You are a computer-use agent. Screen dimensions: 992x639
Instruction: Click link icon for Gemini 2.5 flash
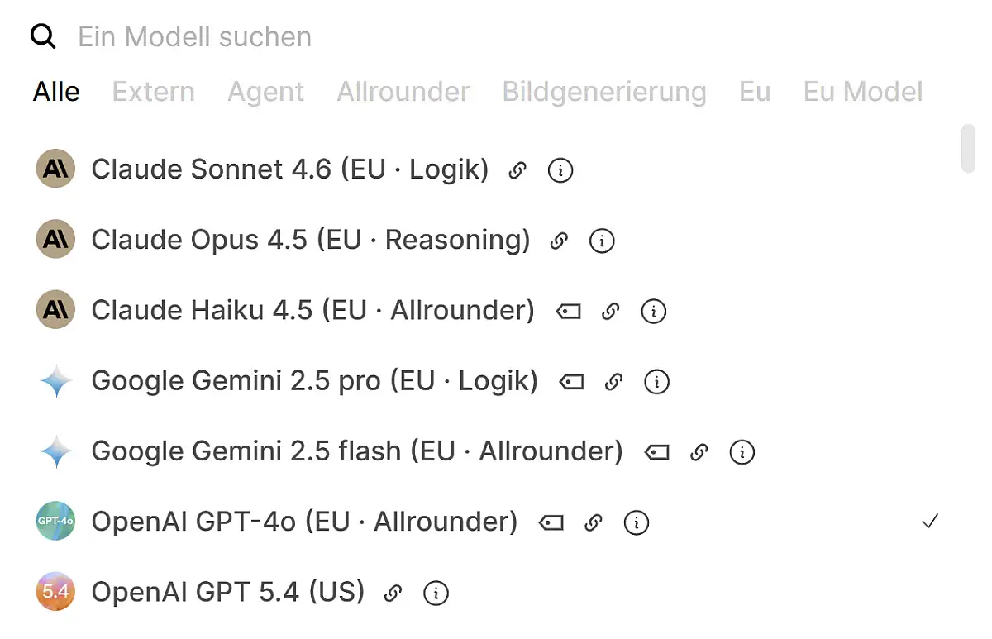tap(699, 452)
